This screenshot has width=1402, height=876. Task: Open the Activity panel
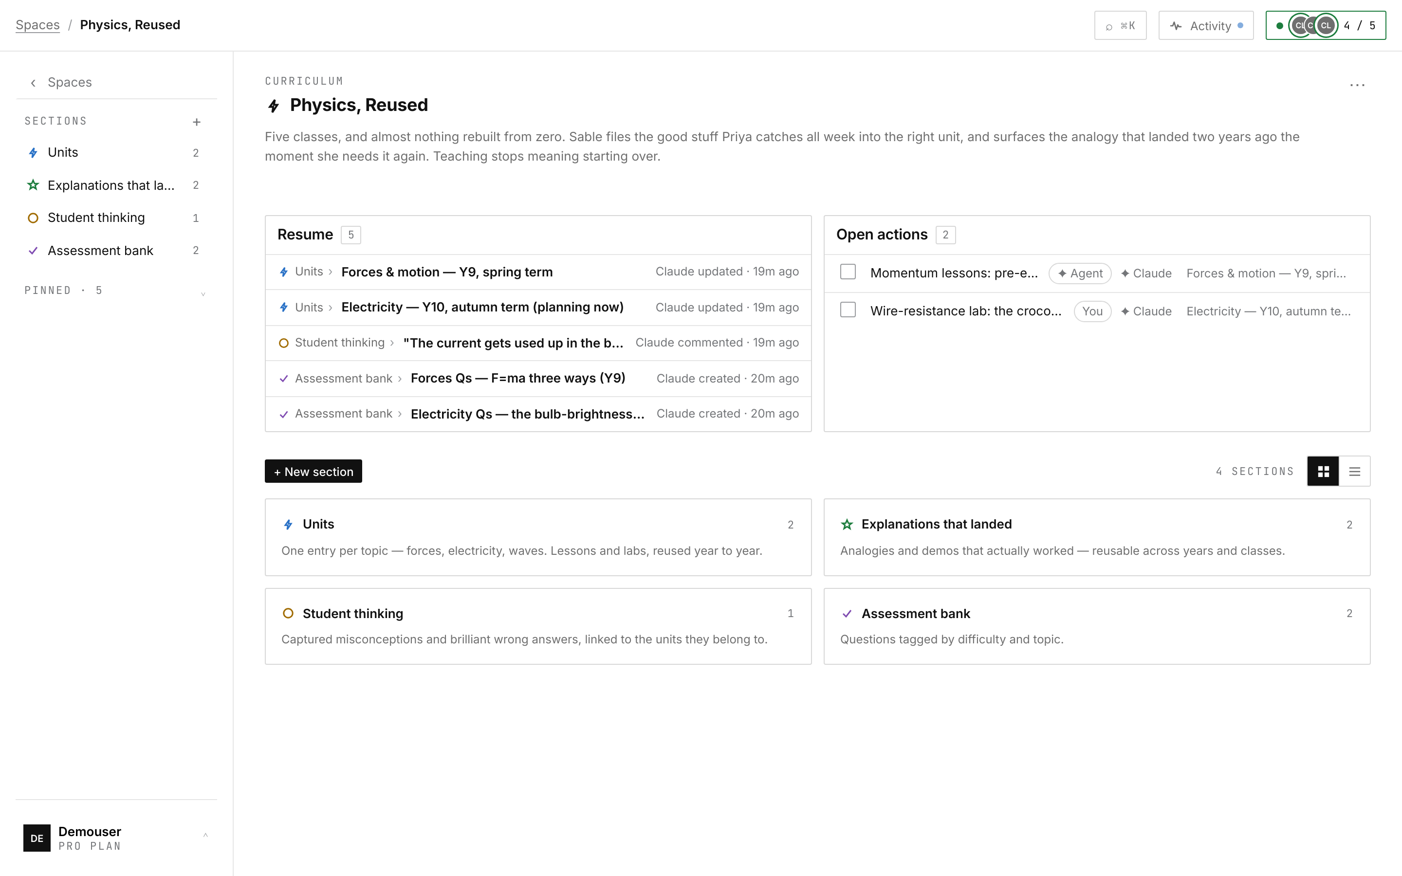[1206, 25]
